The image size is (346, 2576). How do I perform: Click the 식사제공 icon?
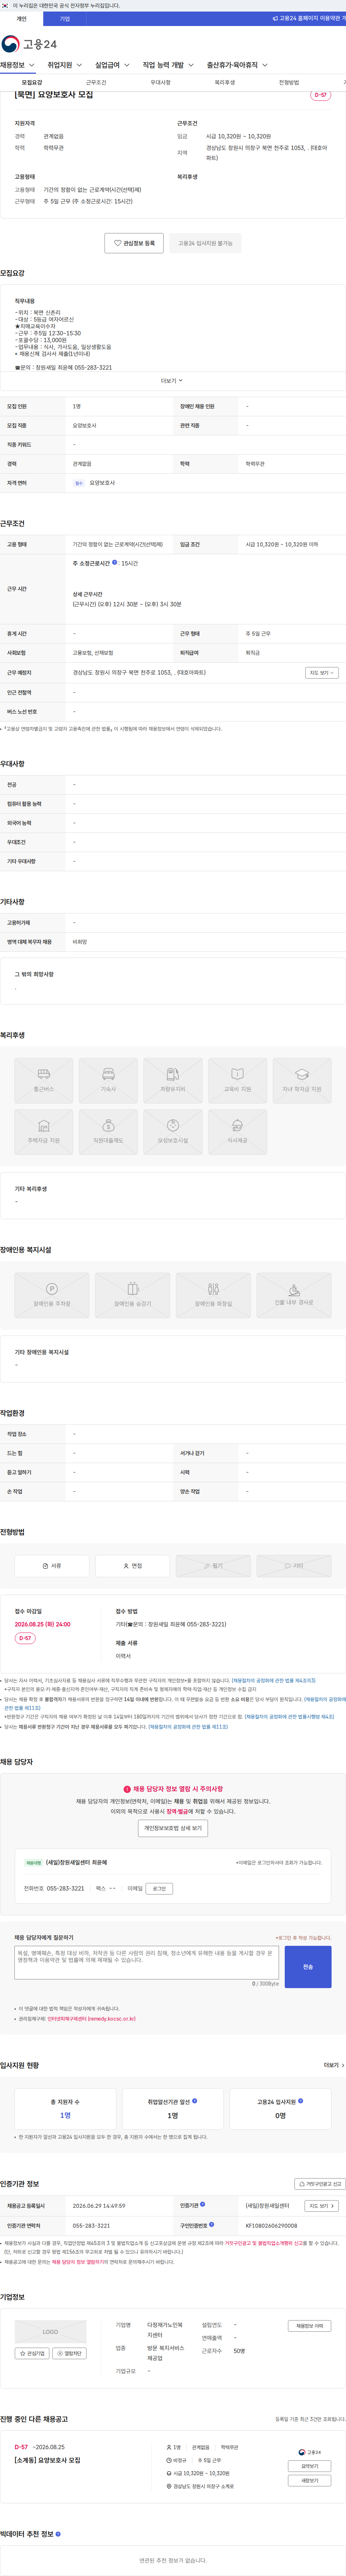[x=237, y=1132]
